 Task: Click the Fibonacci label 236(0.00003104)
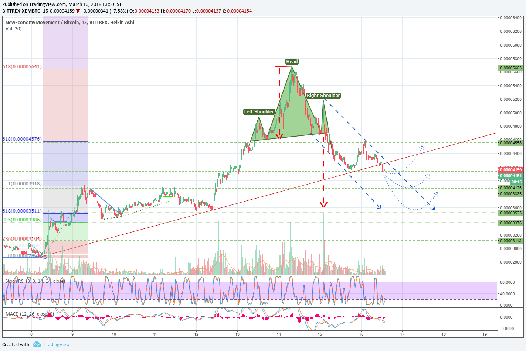pos(22,239)
